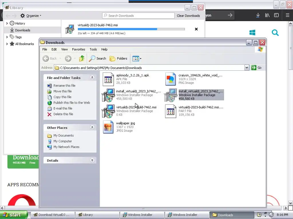This screenshot has width=293, height=219.
Task: Click the webpage search magnifier icon
Action: pos(275,33)
